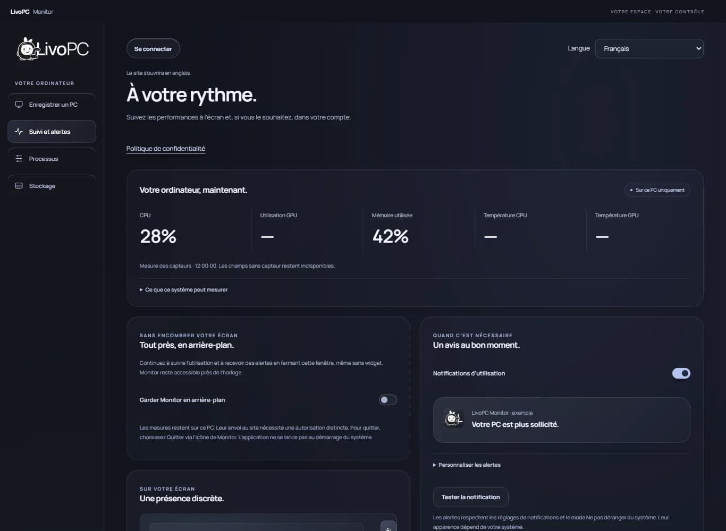The image size is (726, 531).
Task: Open the Stockage section
Action: click(x=52, y=186)
